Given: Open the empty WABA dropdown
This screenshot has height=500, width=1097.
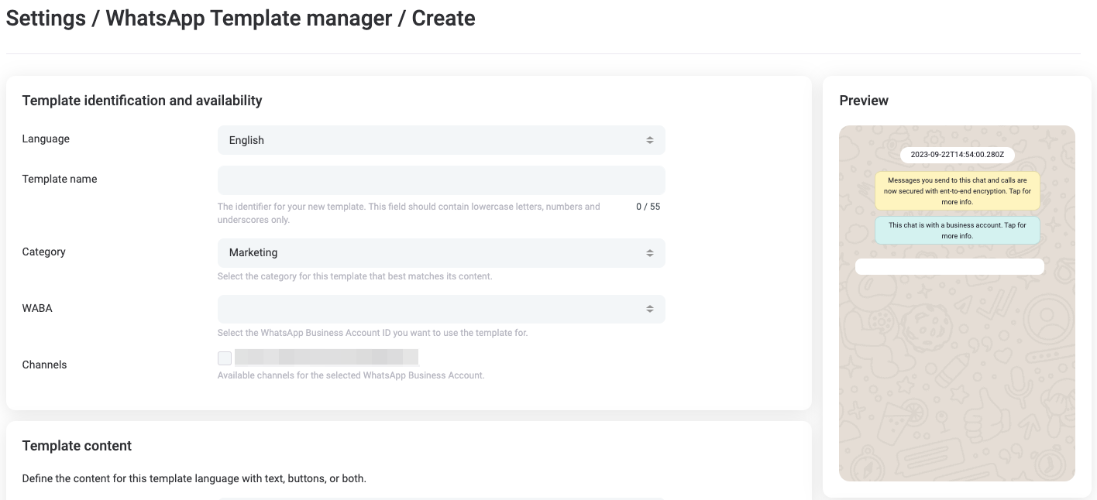Looking at the screenshot, I should click(x=441, y=309).
